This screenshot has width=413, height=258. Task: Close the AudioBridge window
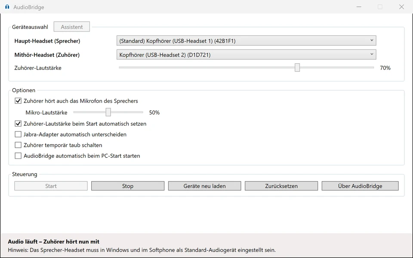(x=401, y=7)
